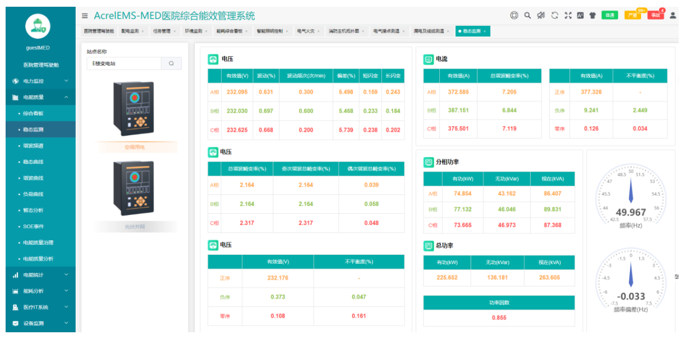
Task: Click the station name search button
Action: tap(171, 64)
